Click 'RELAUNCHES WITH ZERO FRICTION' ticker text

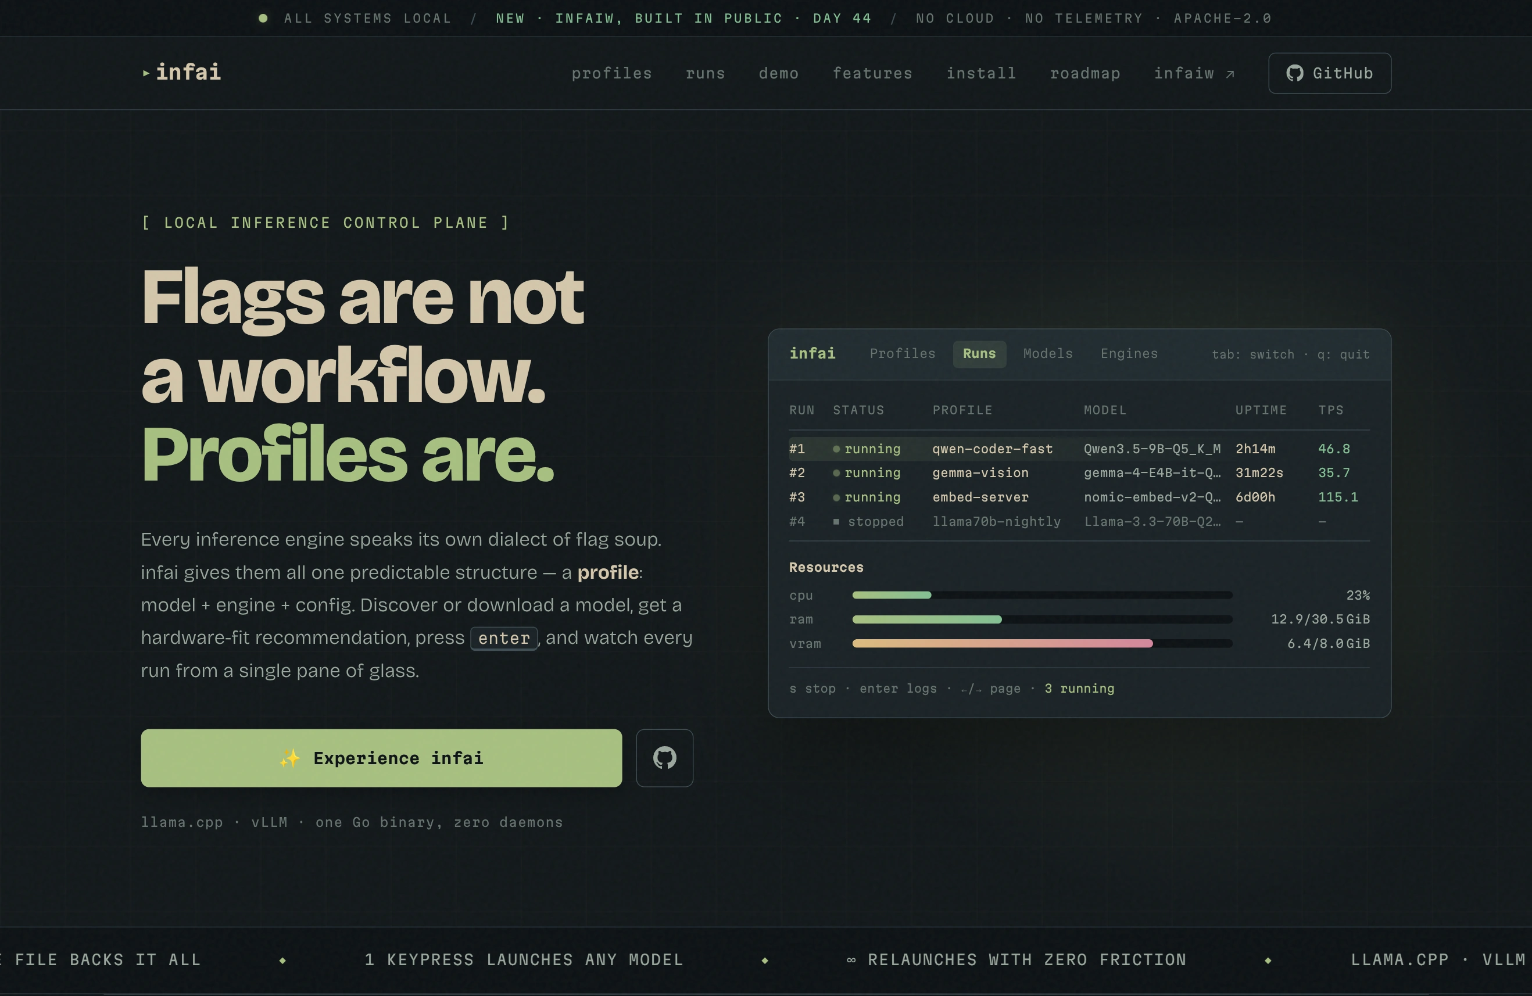point(1026,959)
